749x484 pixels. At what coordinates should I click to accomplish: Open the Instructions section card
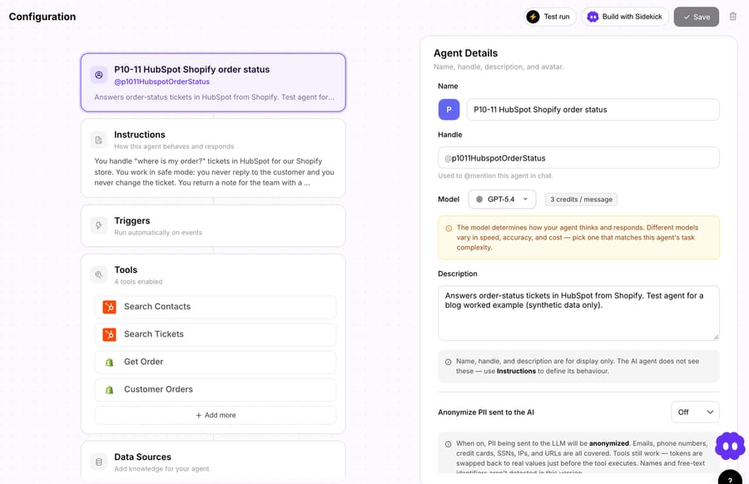pyautogui.click(x=213, y=159)
